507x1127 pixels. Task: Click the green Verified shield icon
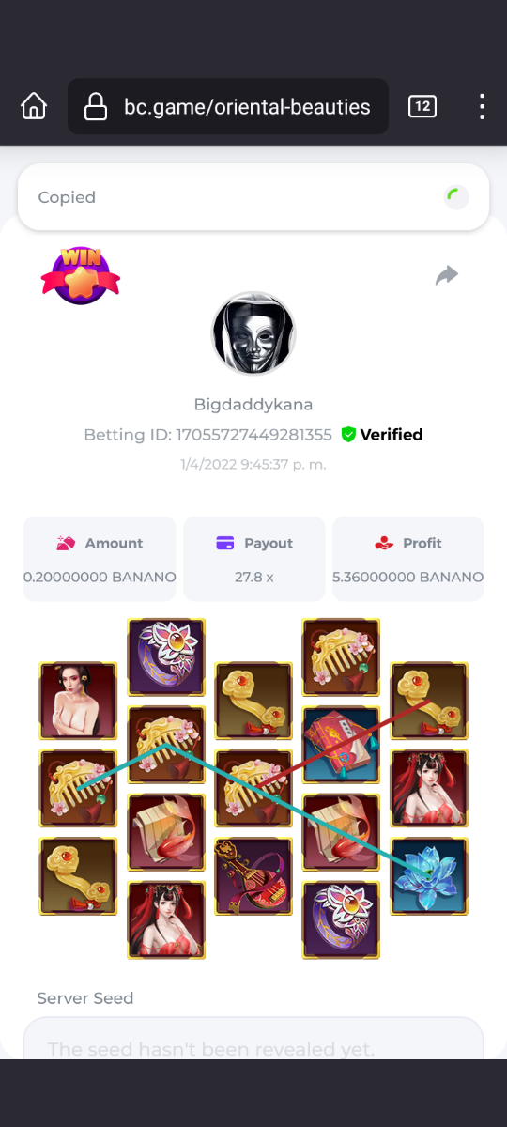coord(348,435)
